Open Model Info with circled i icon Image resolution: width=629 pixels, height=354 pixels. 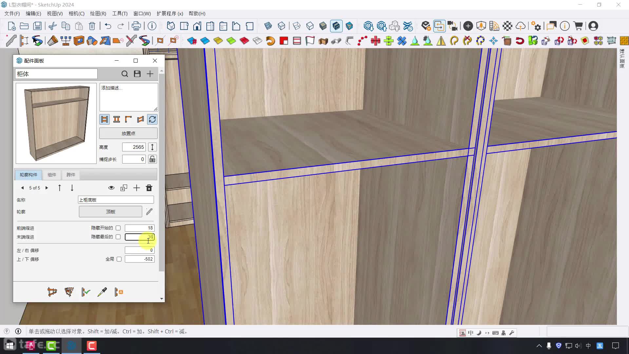[x=152, y=26]
